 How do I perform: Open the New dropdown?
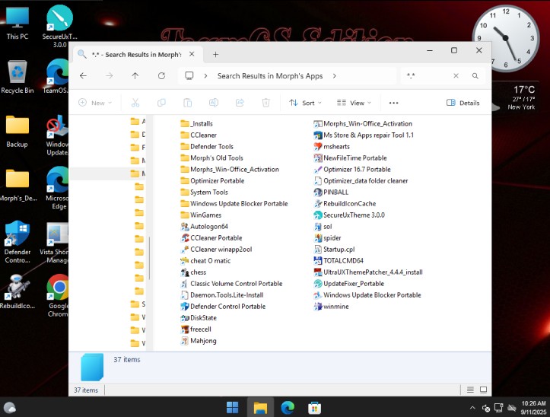(95, 103)
